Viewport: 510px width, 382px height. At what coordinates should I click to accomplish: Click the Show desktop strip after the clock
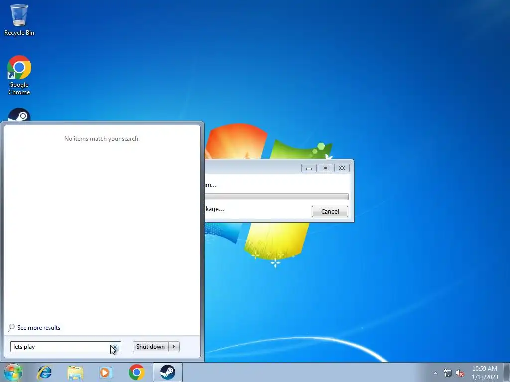(x=507, y=373)
